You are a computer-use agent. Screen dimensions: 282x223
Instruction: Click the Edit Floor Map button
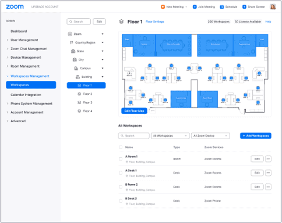tap(134, 111)
